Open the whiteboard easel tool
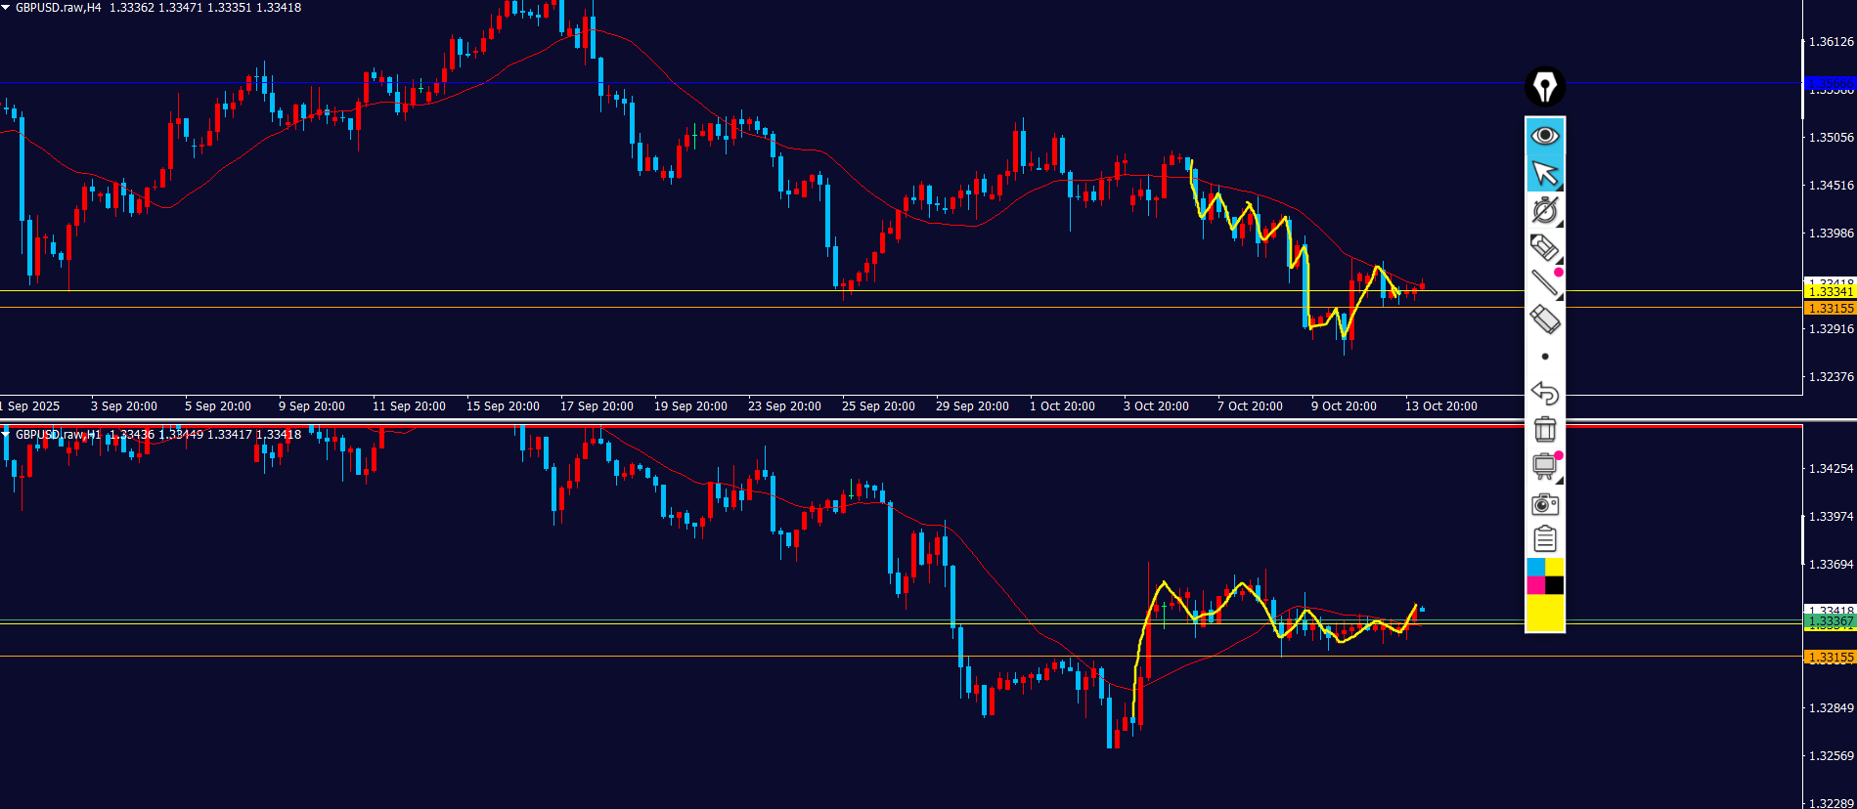The height and width of the screenshot is (809, 1857). (x=1544, y=466)
